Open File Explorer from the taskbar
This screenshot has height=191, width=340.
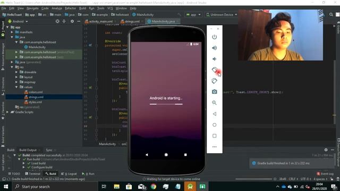(117, 186)
